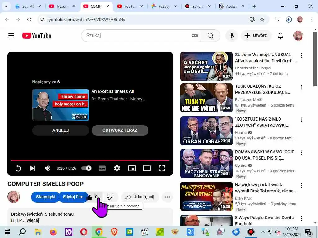The height and width of the screenshot is (238, 318).
Task: Click the Edytuj film button
Action: [x=73, y=197]
